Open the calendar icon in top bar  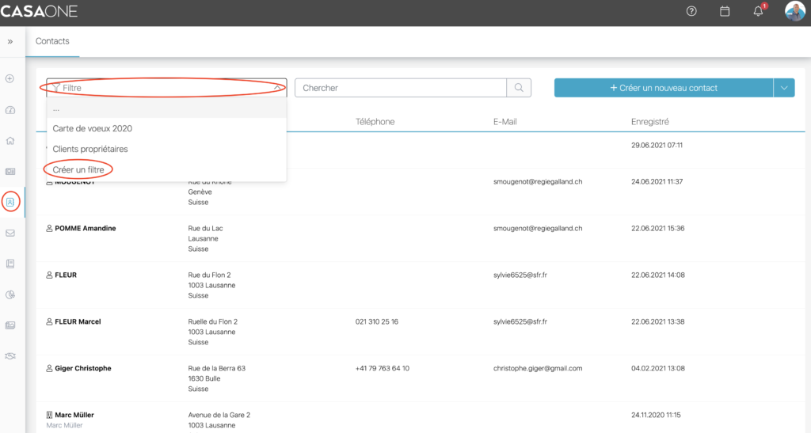(724, 11)
